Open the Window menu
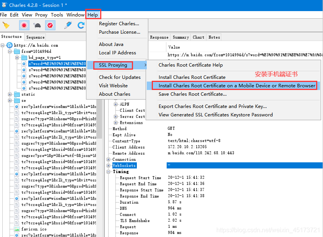This screenshot has width=323, height=237. tap(75, 15)
